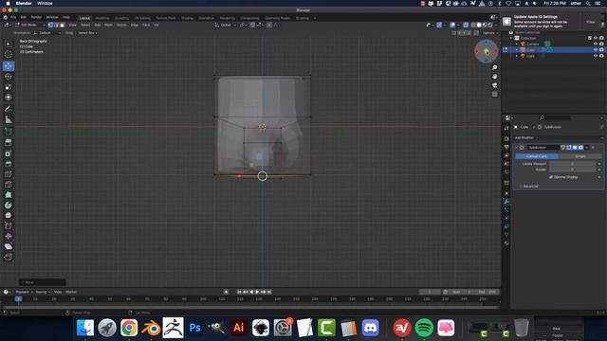Open the Playback menu in the timeline
The width and height of the screenshot is (607, 341).
point(24,292)
